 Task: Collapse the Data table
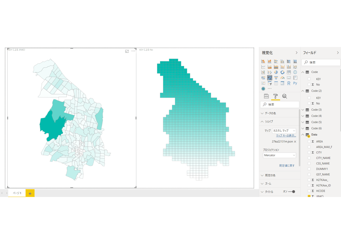click(303, 135)
